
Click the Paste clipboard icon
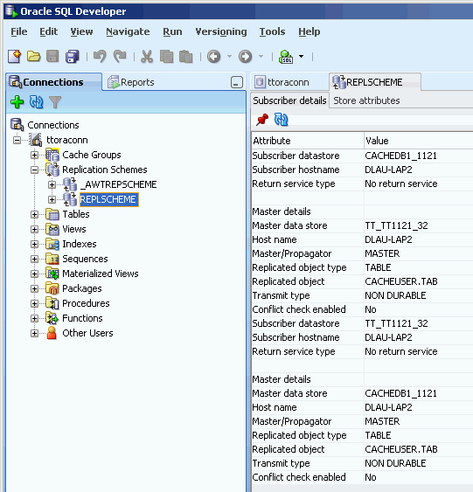[186, 57]
